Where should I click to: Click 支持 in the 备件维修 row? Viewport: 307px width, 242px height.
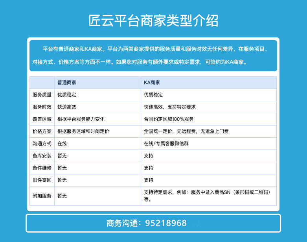coord(149,168)
